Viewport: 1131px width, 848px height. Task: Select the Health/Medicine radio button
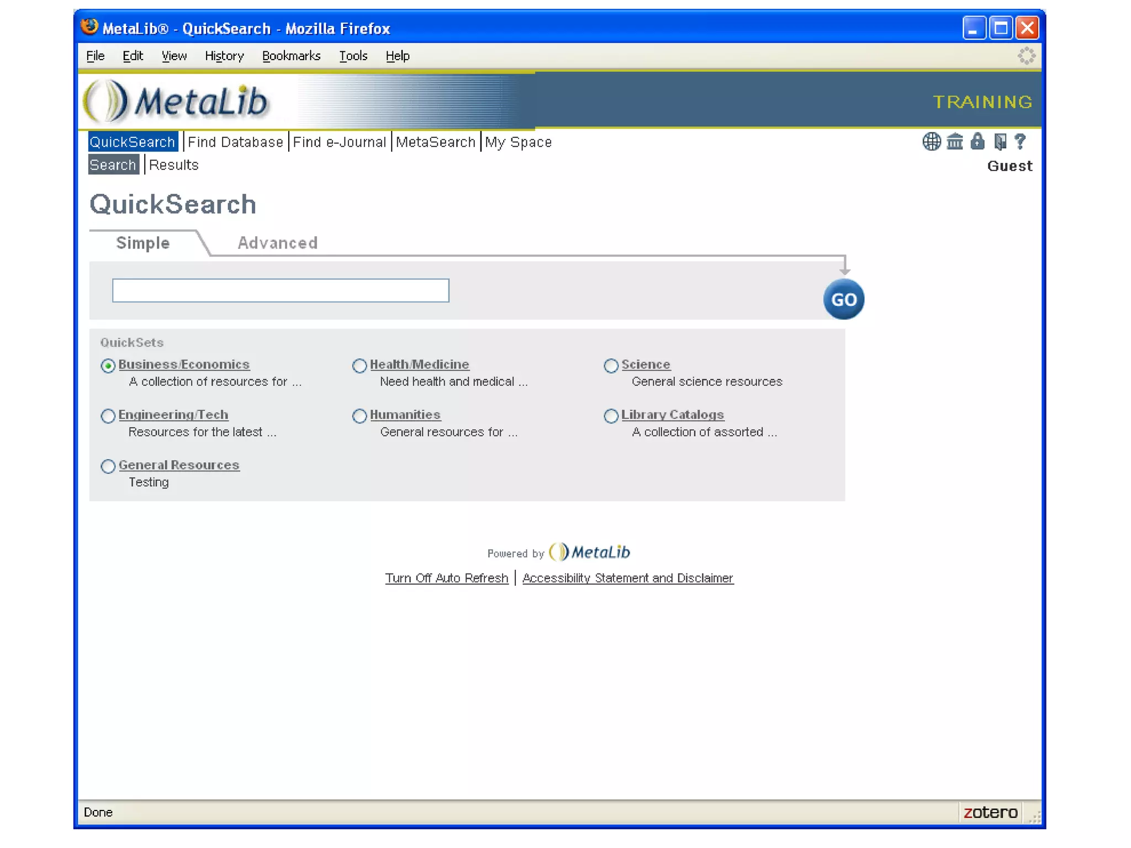tap(360, 365)
